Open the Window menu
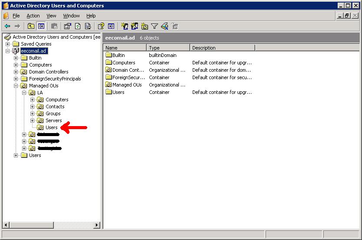Viewport: 362px width, 240px height. pyautogui.click(x=71, y=16)
